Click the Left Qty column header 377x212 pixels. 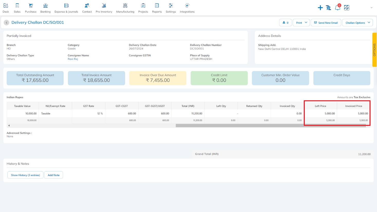point(221,106)
